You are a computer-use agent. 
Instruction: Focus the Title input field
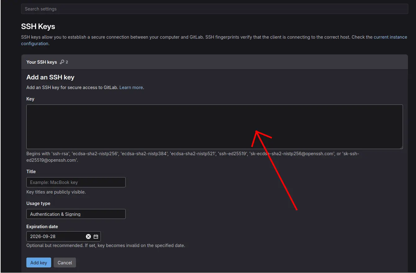click(x=76, y=182)
